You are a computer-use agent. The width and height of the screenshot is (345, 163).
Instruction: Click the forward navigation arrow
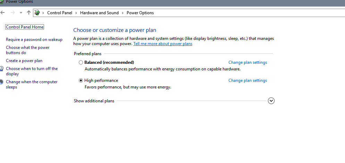pos(12,12)
